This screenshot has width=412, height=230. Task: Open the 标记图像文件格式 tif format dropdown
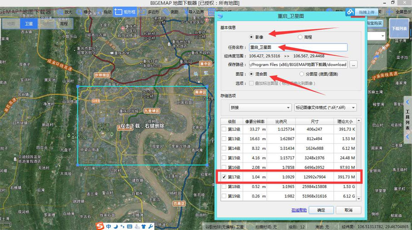coord(325,108)
